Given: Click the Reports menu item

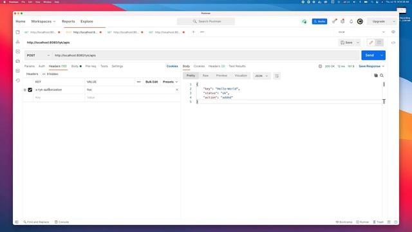Looking at the screenshot, I should [x=68, y=21].
